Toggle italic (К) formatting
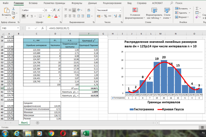Image resolution: width=206 pixels, height=137 pixels. point(28,16)
